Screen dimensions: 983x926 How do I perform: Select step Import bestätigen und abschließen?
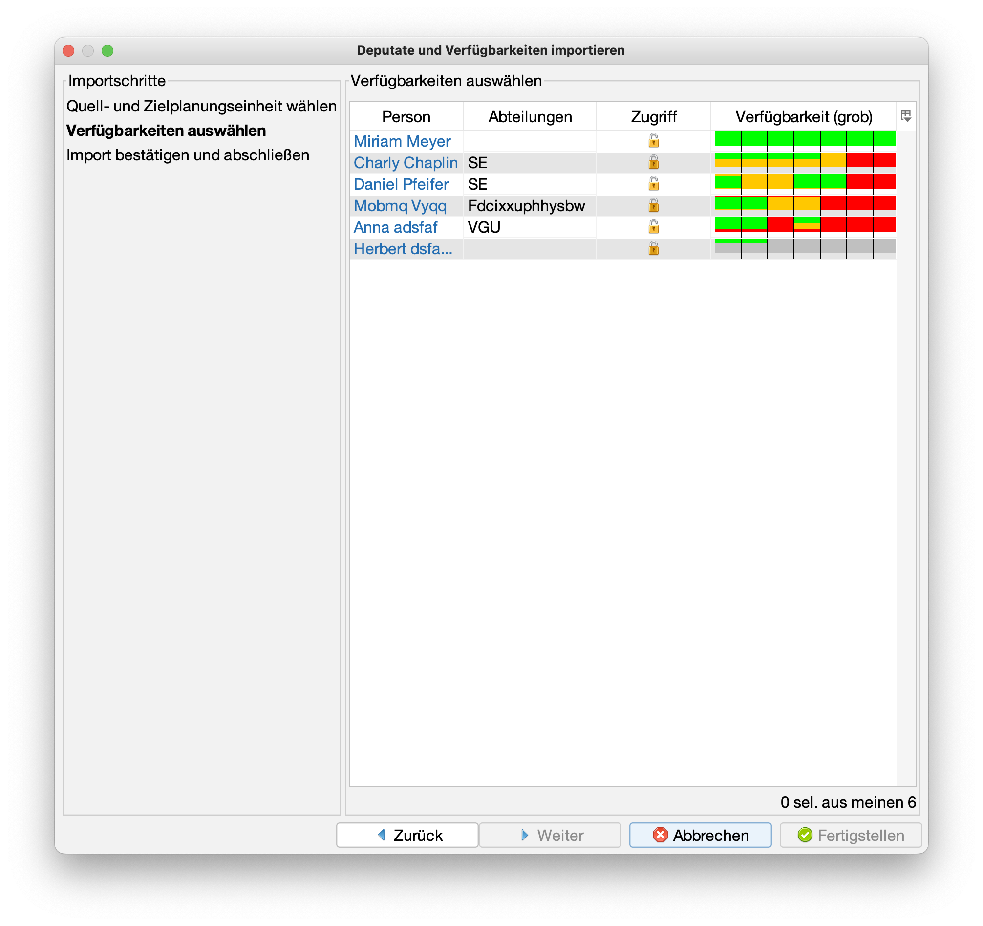click(188, 155)
